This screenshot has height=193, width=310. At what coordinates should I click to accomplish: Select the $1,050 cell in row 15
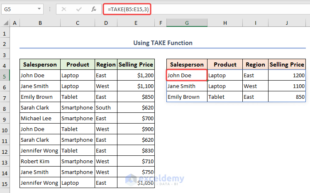coord(136,183)
